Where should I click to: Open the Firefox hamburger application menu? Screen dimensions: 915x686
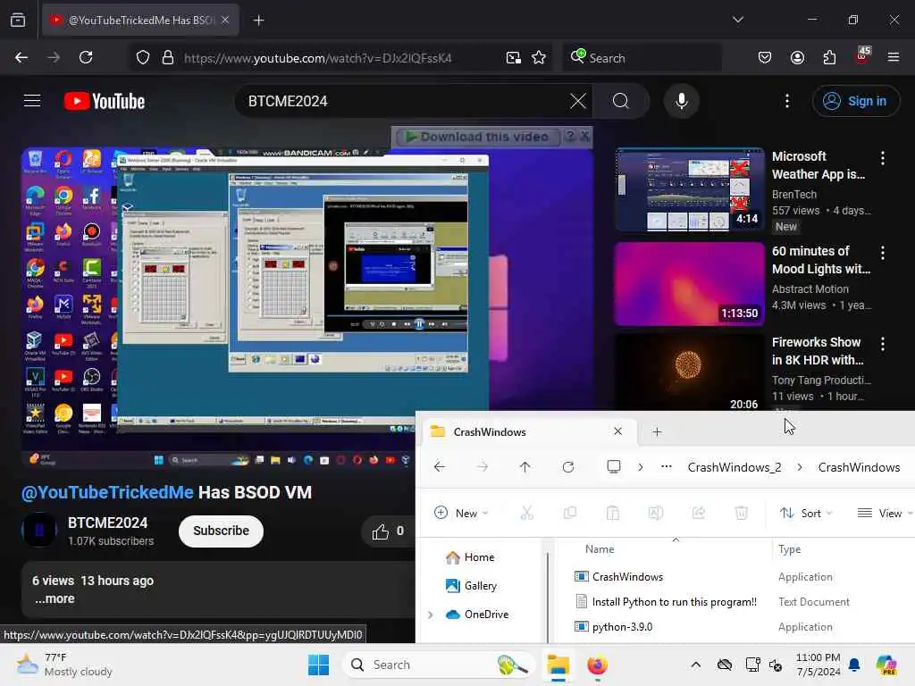[x=893, y=58]
